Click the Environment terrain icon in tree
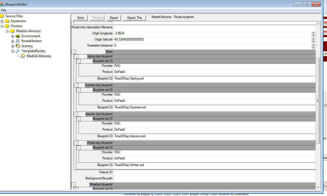Viewport: 327px width, 196px height. 18,36
